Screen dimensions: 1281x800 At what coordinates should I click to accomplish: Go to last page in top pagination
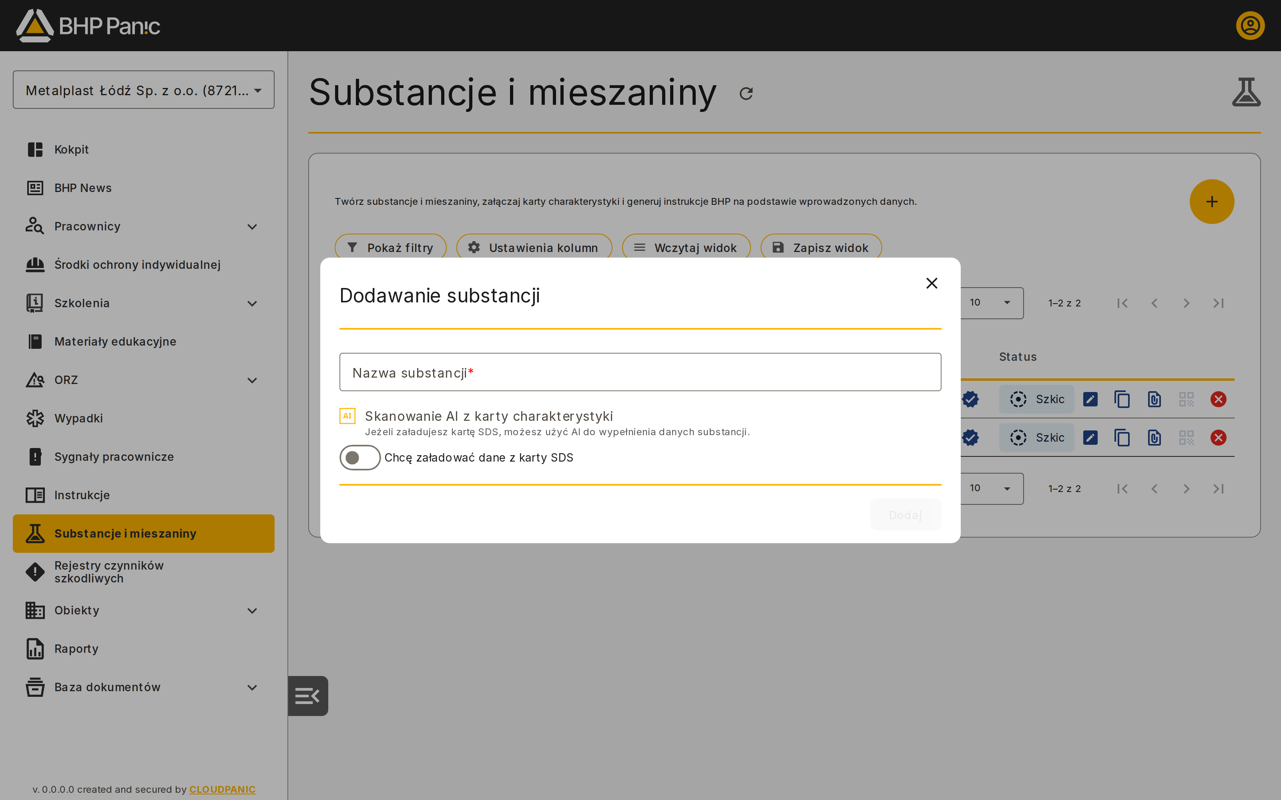point(1219,303)
